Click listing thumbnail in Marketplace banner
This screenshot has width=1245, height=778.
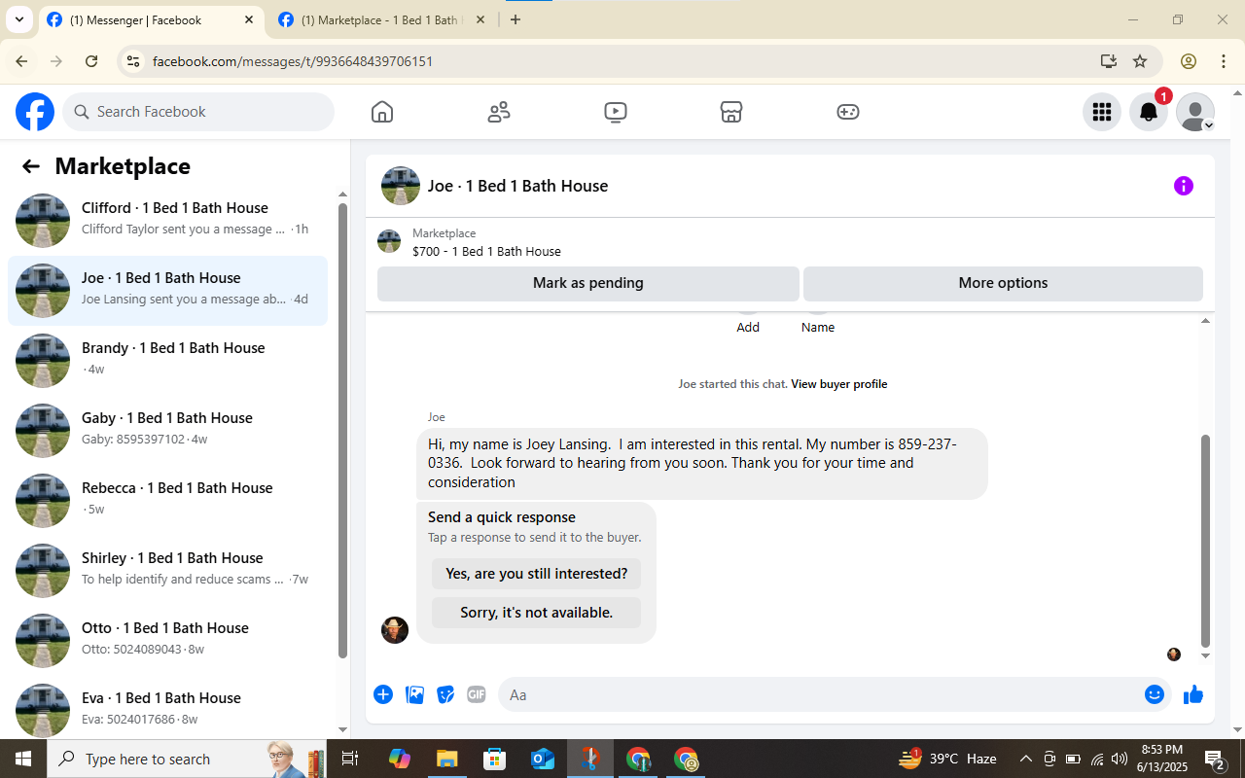(389, 241)
